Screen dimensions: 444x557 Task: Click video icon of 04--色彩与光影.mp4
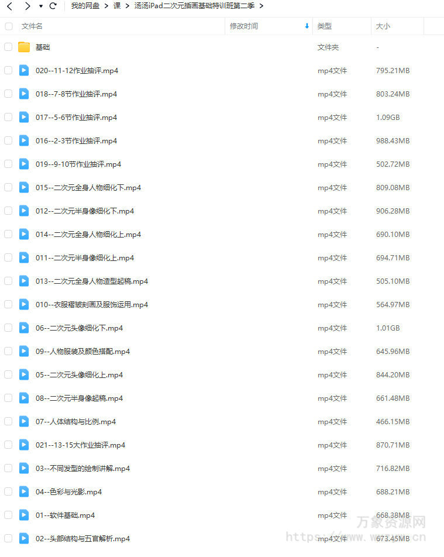pos(24,491)
